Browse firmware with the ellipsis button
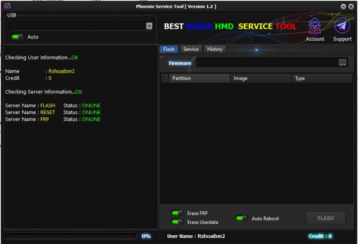 [x=343, y=63]
